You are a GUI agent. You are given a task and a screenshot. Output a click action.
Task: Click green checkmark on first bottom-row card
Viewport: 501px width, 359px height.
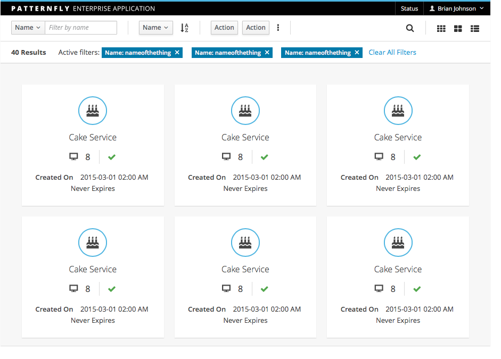tap(111, 289)
